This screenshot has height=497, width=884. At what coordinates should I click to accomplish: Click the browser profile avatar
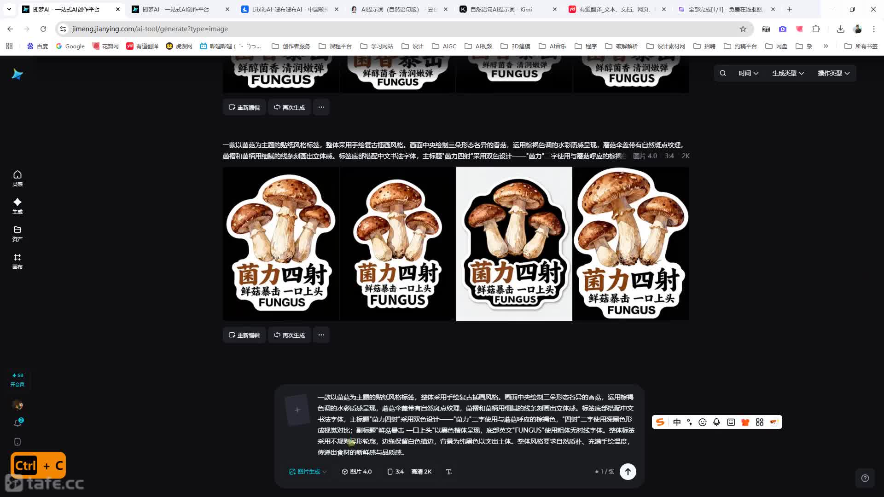coord(857,29)
